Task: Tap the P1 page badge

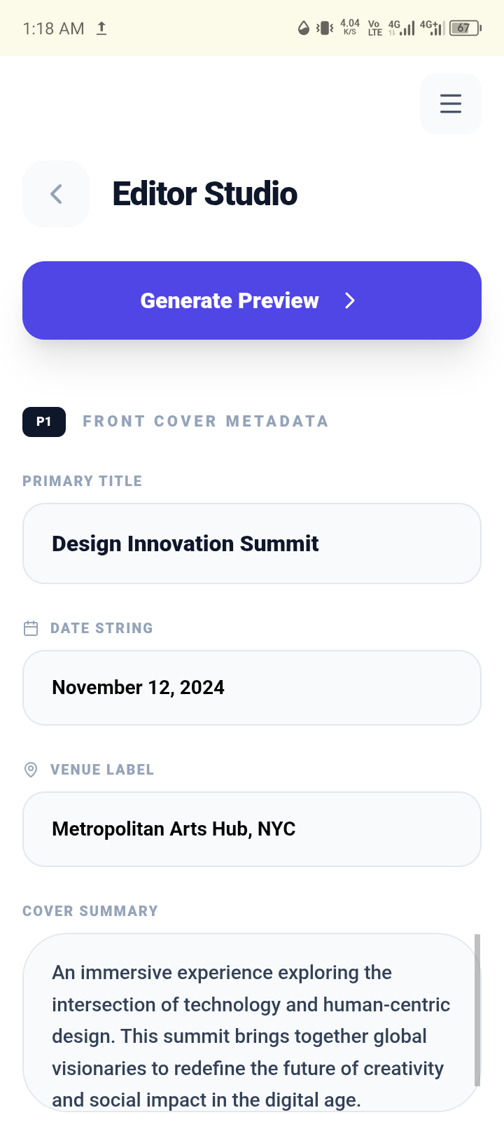Action: tap(44, 422)
